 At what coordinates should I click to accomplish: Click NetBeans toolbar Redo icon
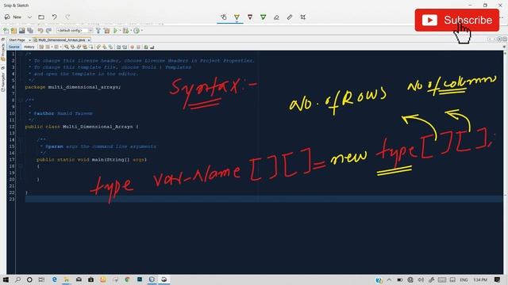[48, 30]
